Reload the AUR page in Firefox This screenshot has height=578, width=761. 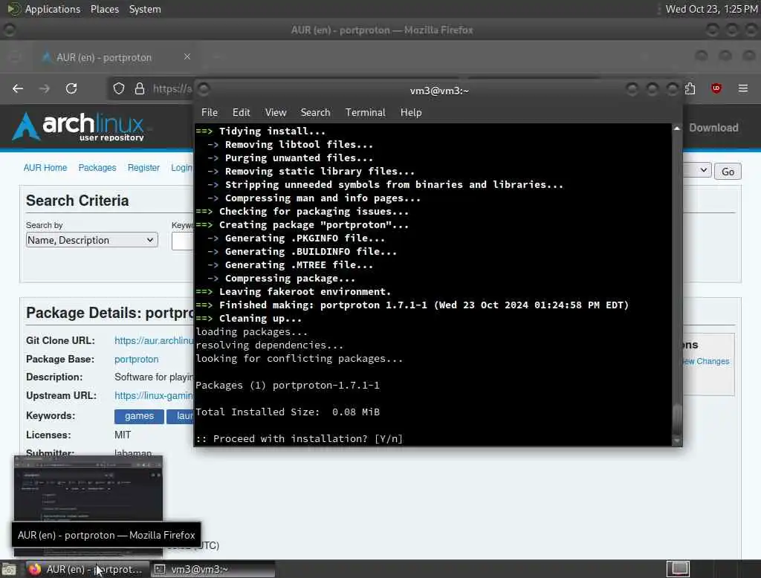(x=71, y=88)
